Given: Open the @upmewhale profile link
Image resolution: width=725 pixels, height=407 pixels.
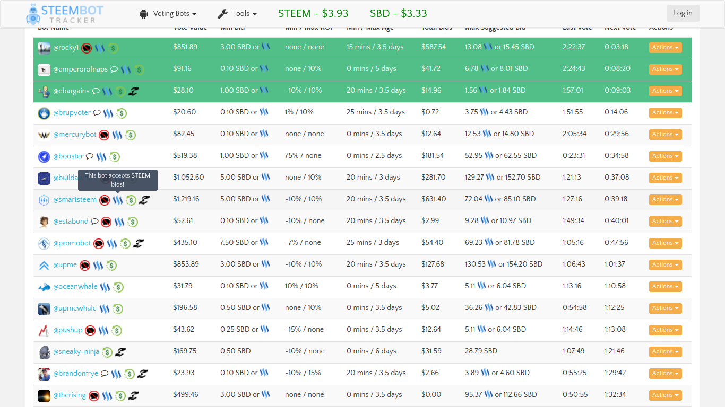Looking at the screenshot, I should 75,308.
